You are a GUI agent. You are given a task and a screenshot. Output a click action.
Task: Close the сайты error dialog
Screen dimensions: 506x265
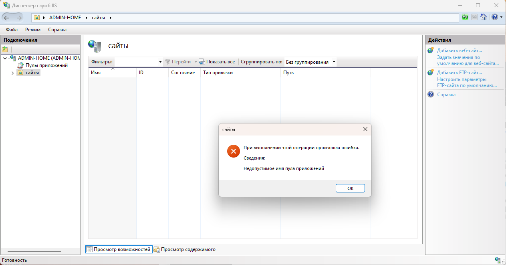pos(365,129)
